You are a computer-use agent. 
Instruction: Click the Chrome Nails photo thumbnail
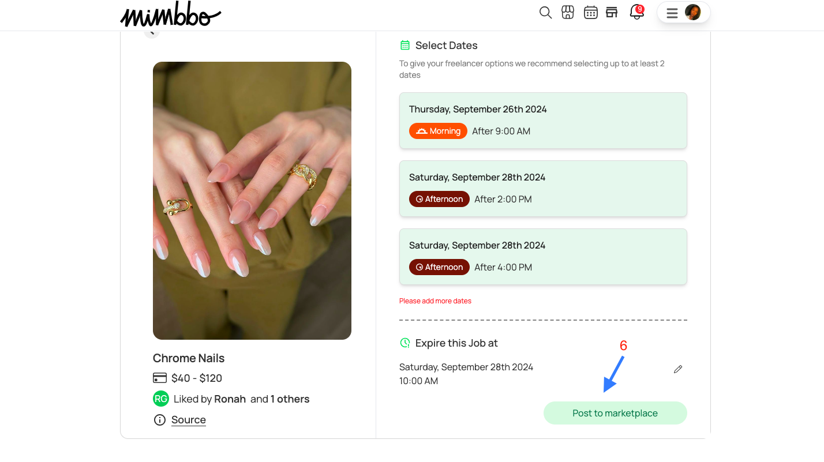tap(252, 201)
